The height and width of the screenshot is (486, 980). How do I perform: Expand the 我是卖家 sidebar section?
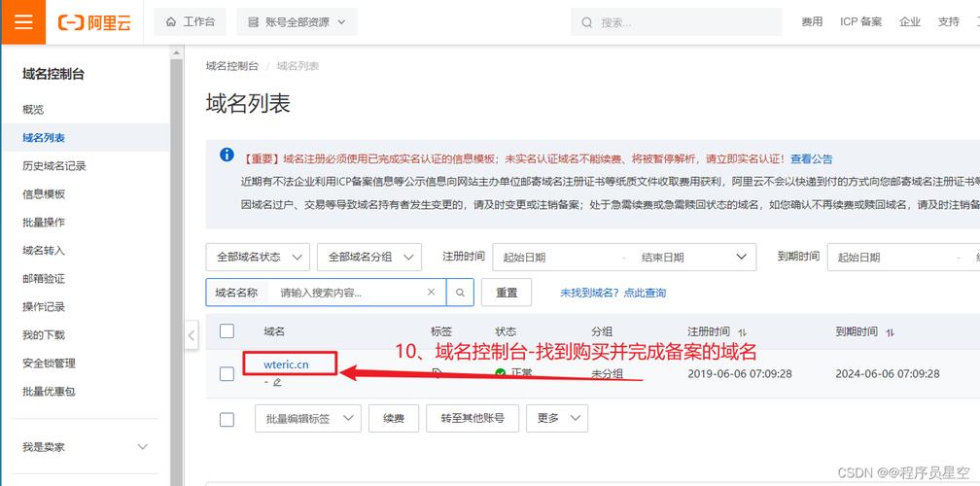coord(85,447)
